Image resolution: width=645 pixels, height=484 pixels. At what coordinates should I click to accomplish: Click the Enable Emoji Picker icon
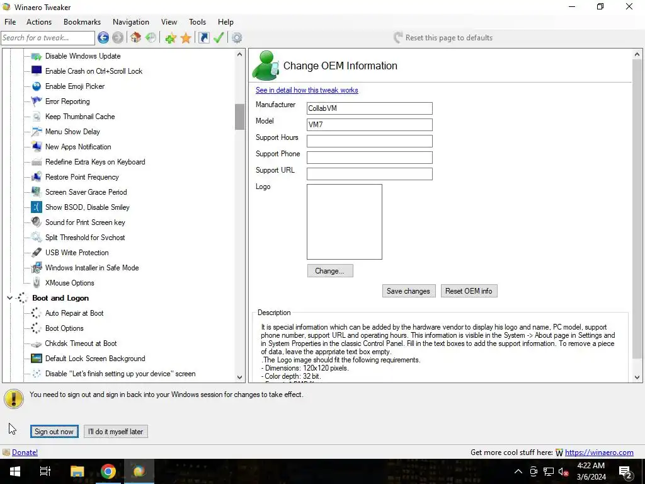[36, 86]
